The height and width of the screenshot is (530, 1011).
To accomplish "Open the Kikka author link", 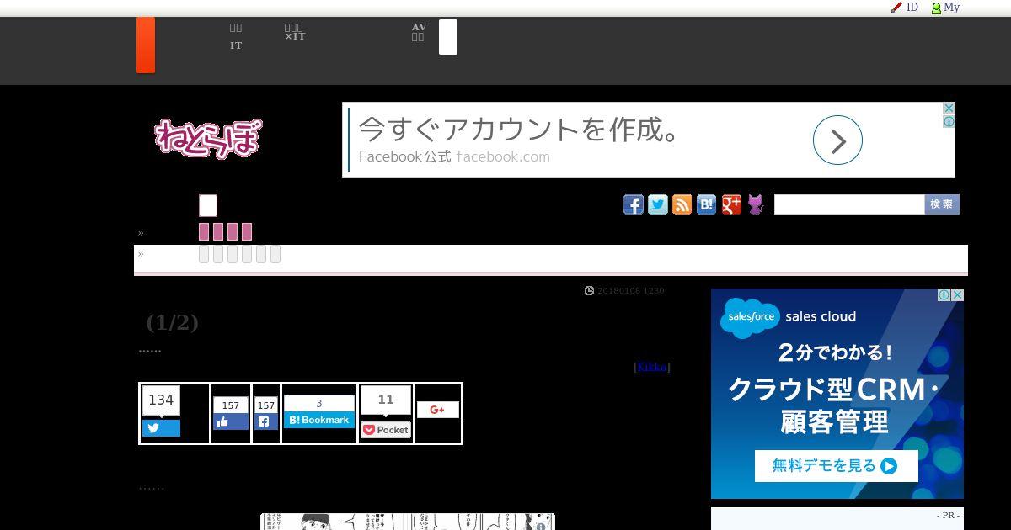I will click(x=652, y=367).
